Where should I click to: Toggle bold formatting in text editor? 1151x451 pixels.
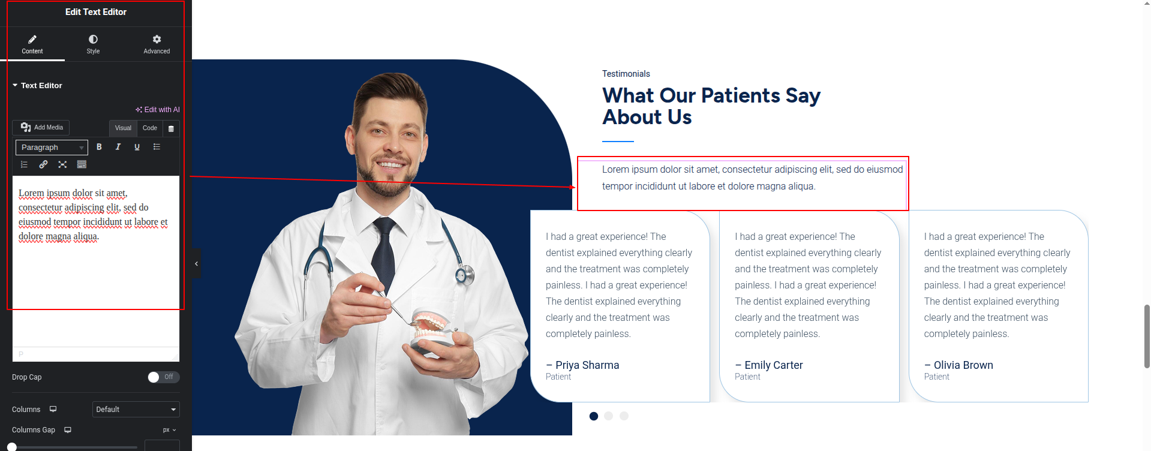pos(99,147)
